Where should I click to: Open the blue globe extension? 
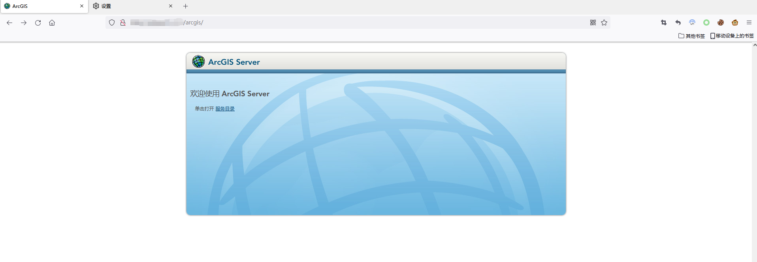click(x=692, y=23)
